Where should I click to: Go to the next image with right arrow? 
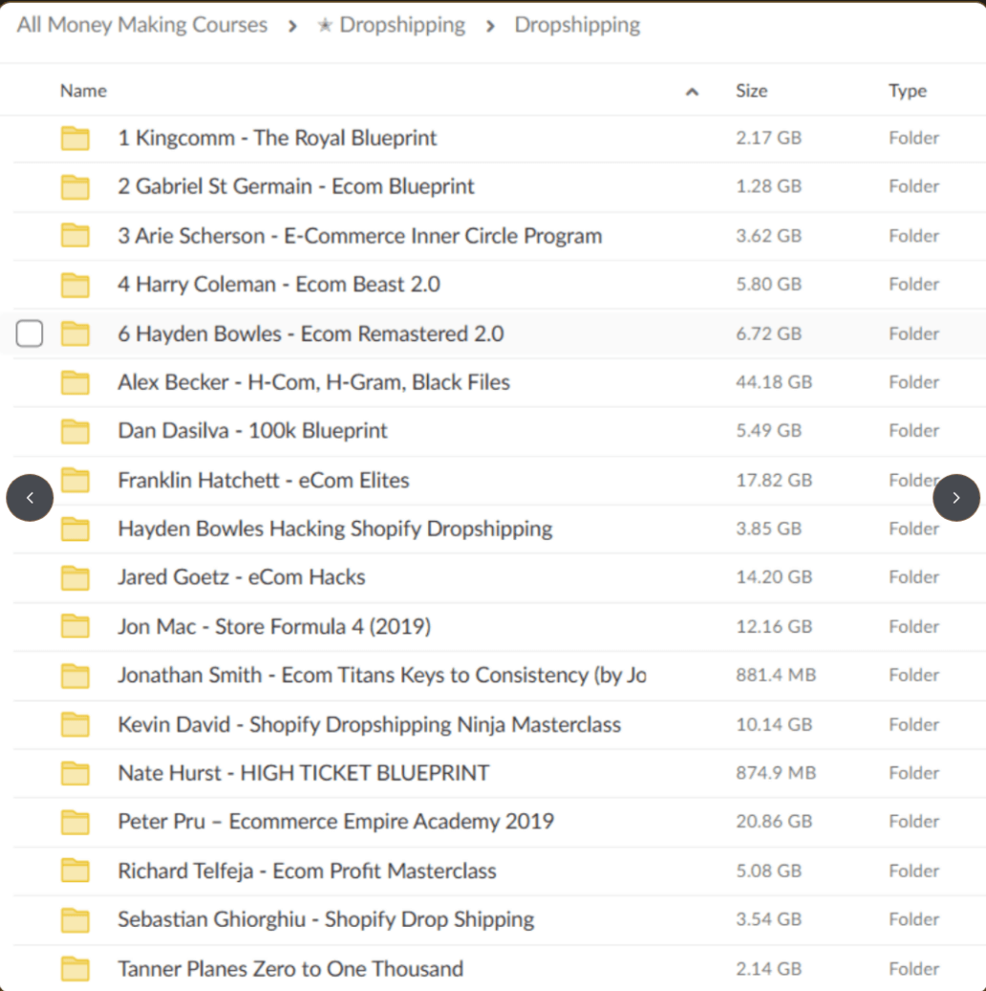(955, 498)
